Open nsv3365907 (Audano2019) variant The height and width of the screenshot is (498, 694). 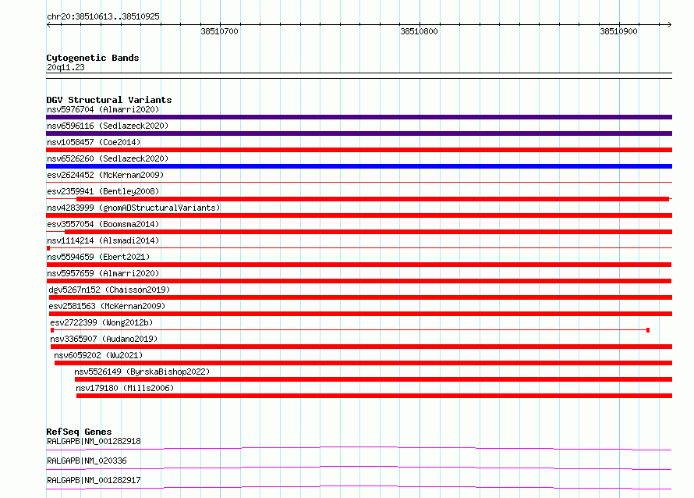pyautogui.click(x=104, y=339)
